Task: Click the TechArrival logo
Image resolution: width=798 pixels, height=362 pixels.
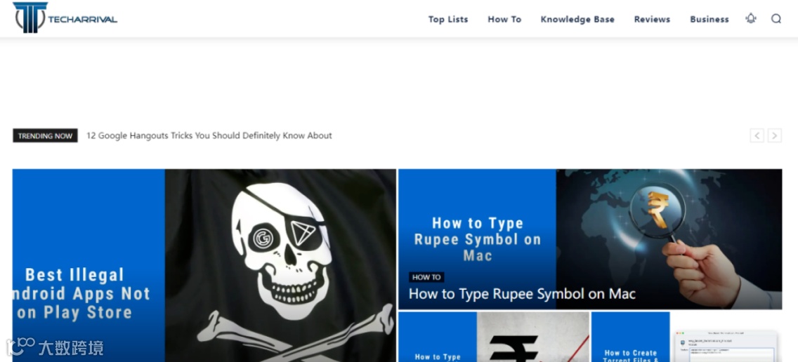Action: (x=65, y=18)
